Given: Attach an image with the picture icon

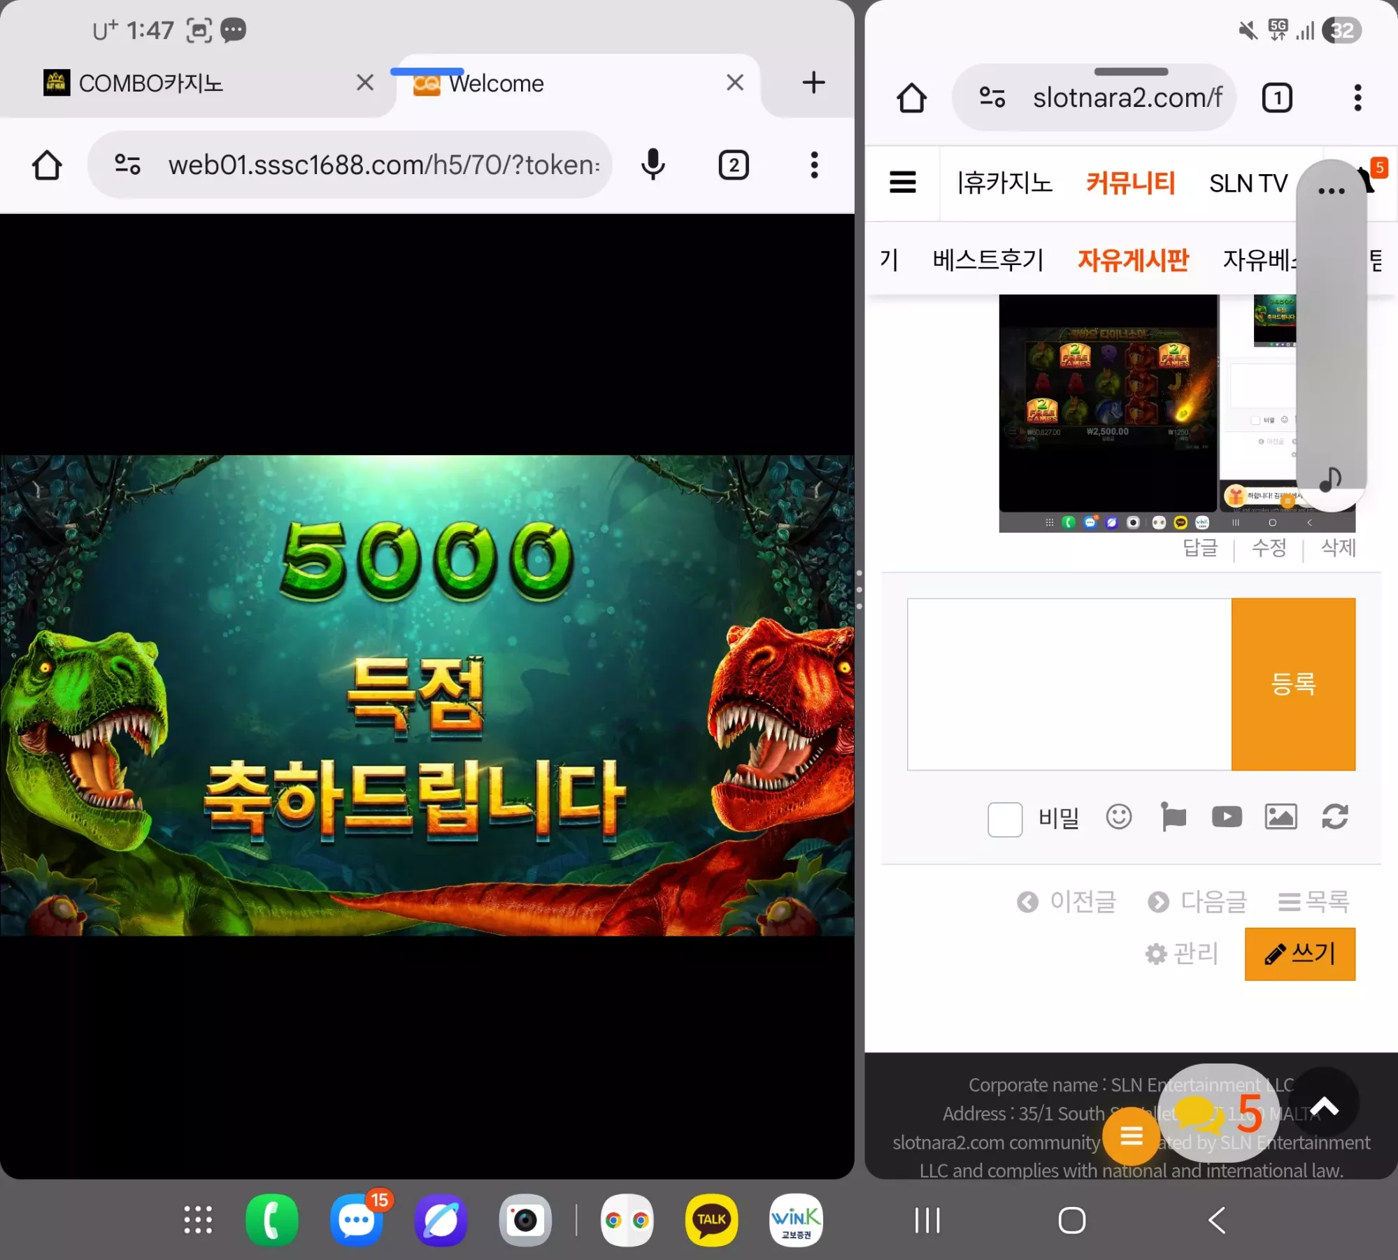Looking at the screenshot, I should click(x=1281, y=817).
